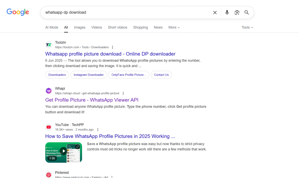Click the Google logo
This screenshot has width=299, height=178.
(18, 12)
